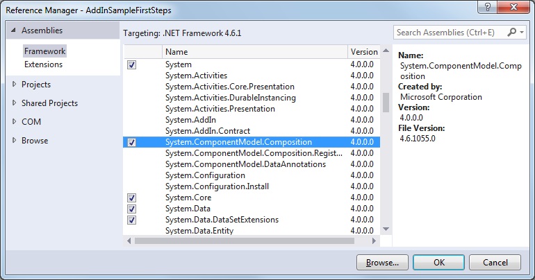535x280 pixels.
Task: Select the Extensions category
Action: coord(43,64)
